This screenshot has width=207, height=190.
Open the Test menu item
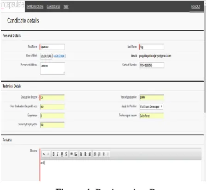click(x=66, y=6)
